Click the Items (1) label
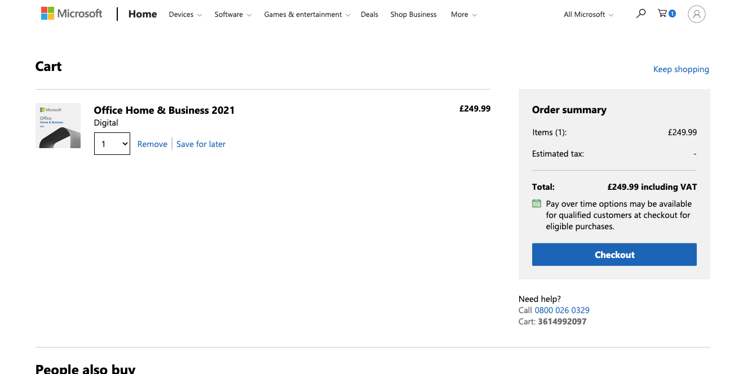 coord(549,132)
